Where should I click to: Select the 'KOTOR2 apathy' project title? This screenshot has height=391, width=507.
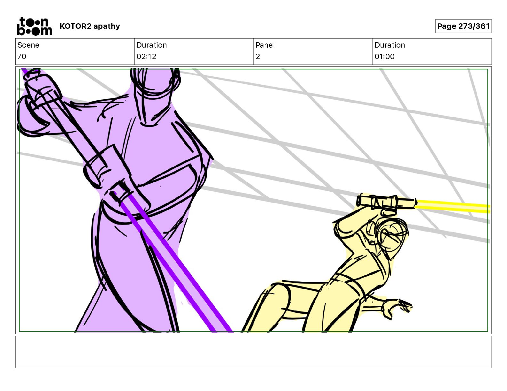90,26
